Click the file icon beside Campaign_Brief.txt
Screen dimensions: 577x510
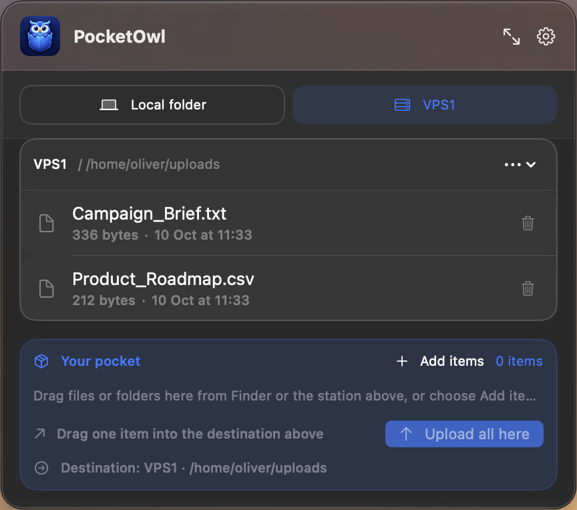[x=46, y=223]
